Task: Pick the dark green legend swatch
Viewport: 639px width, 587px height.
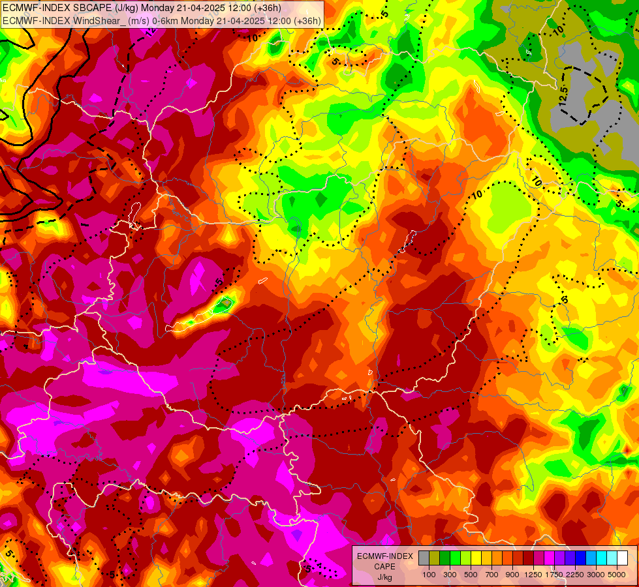Action: pos(444,558)
